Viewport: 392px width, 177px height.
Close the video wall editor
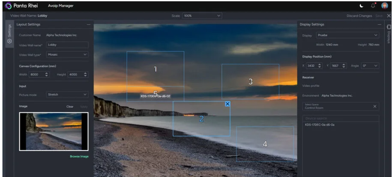click(388, 16)
